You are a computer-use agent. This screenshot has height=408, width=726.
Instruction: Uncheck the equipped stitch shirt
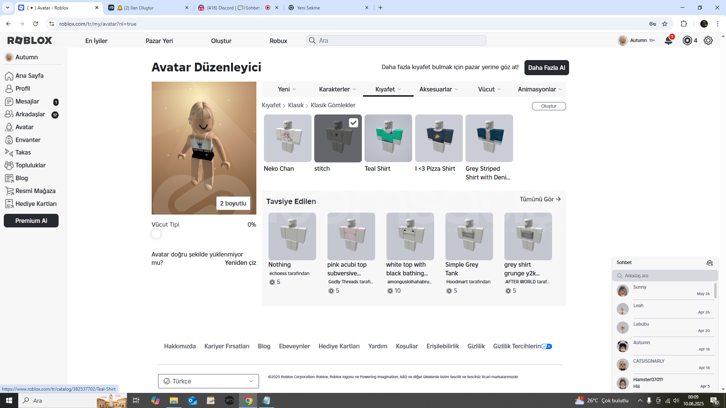pos(353,123)
